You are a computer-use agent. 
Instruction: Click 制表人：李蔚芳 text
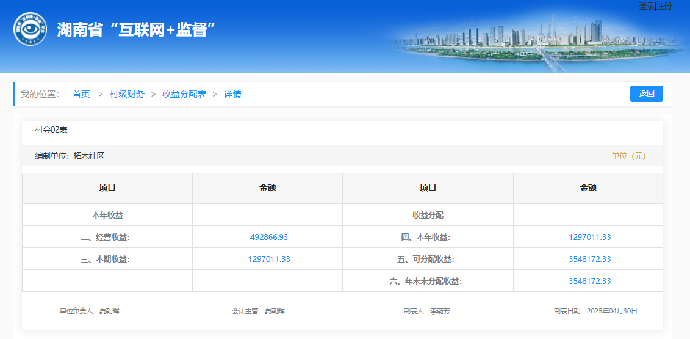coord(427,312)
